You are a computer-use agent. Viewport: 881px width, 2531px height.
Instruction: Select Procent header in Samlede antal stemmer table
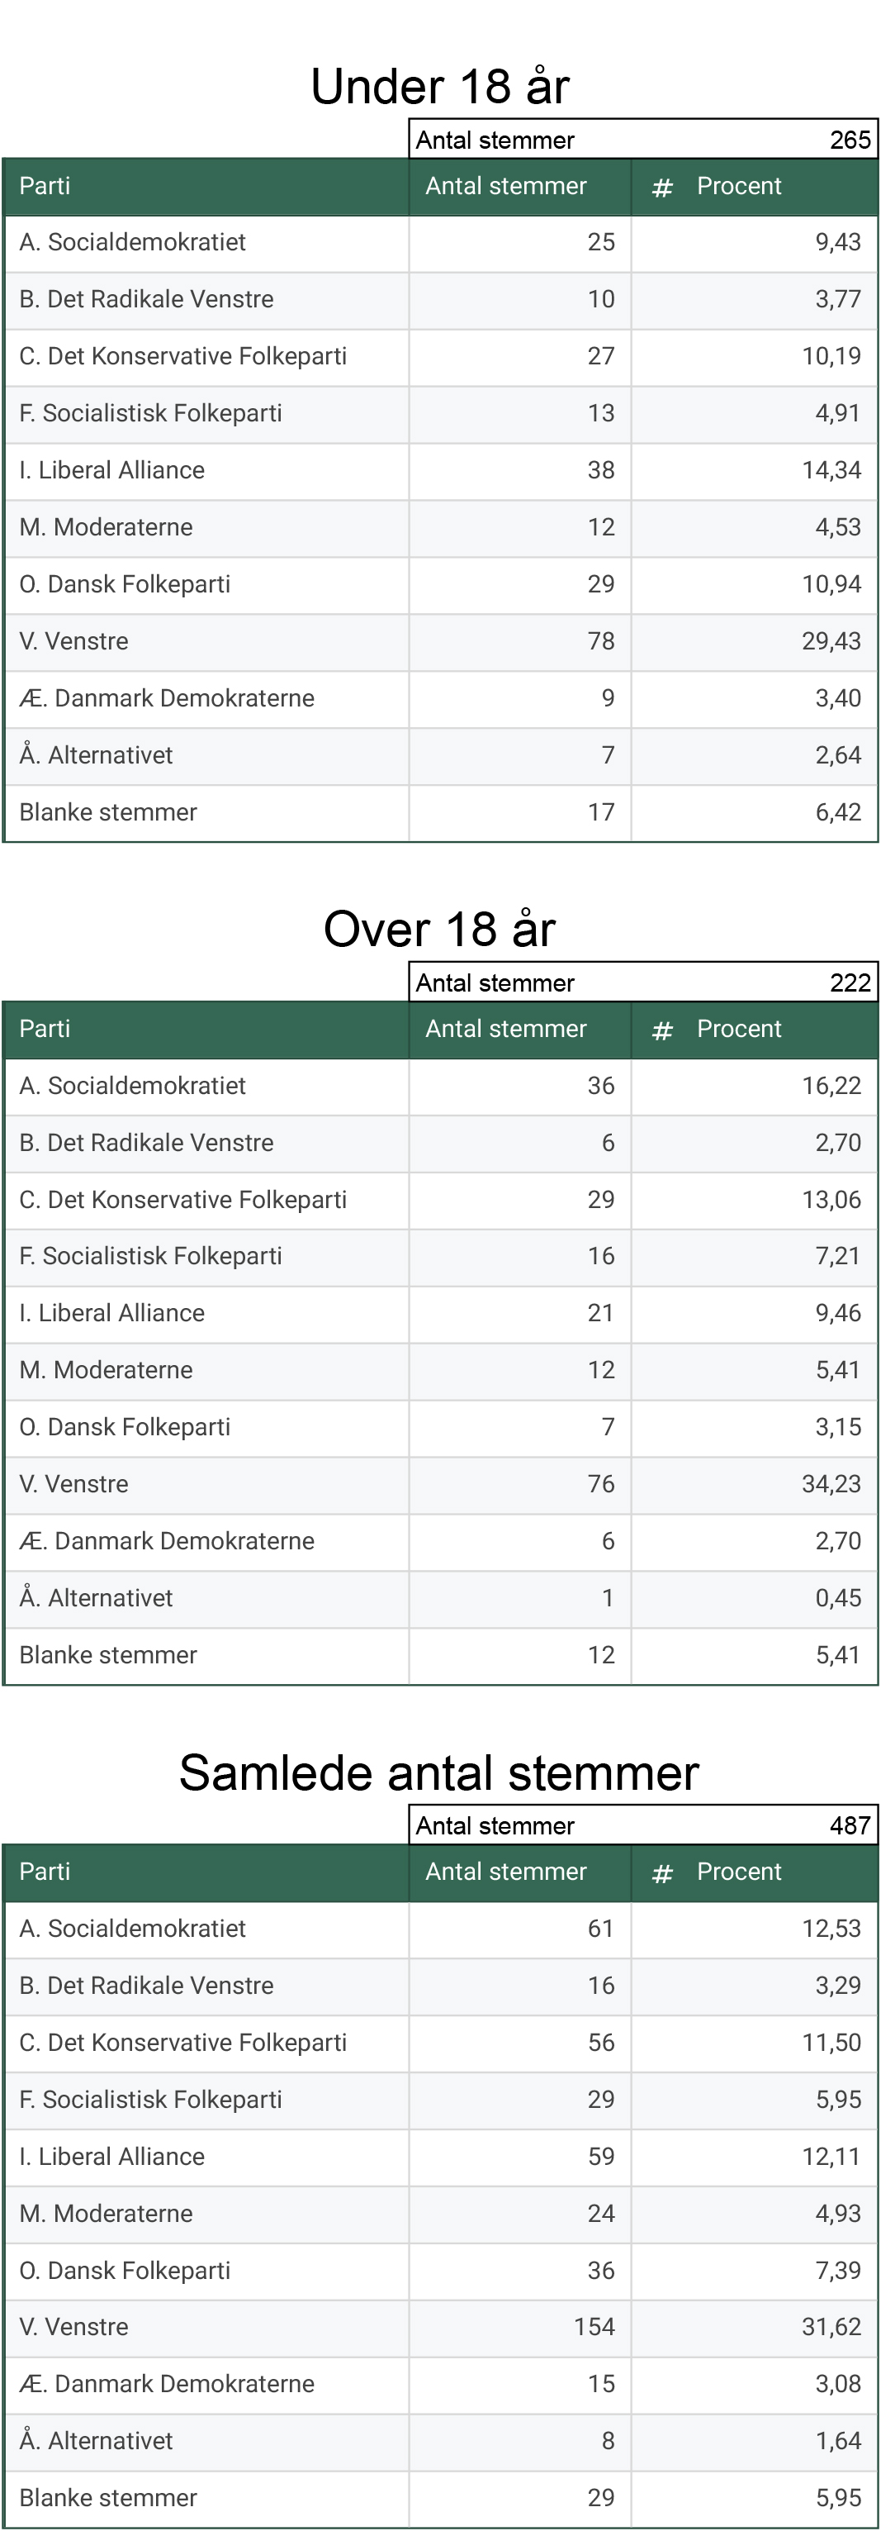(739, 1872)
